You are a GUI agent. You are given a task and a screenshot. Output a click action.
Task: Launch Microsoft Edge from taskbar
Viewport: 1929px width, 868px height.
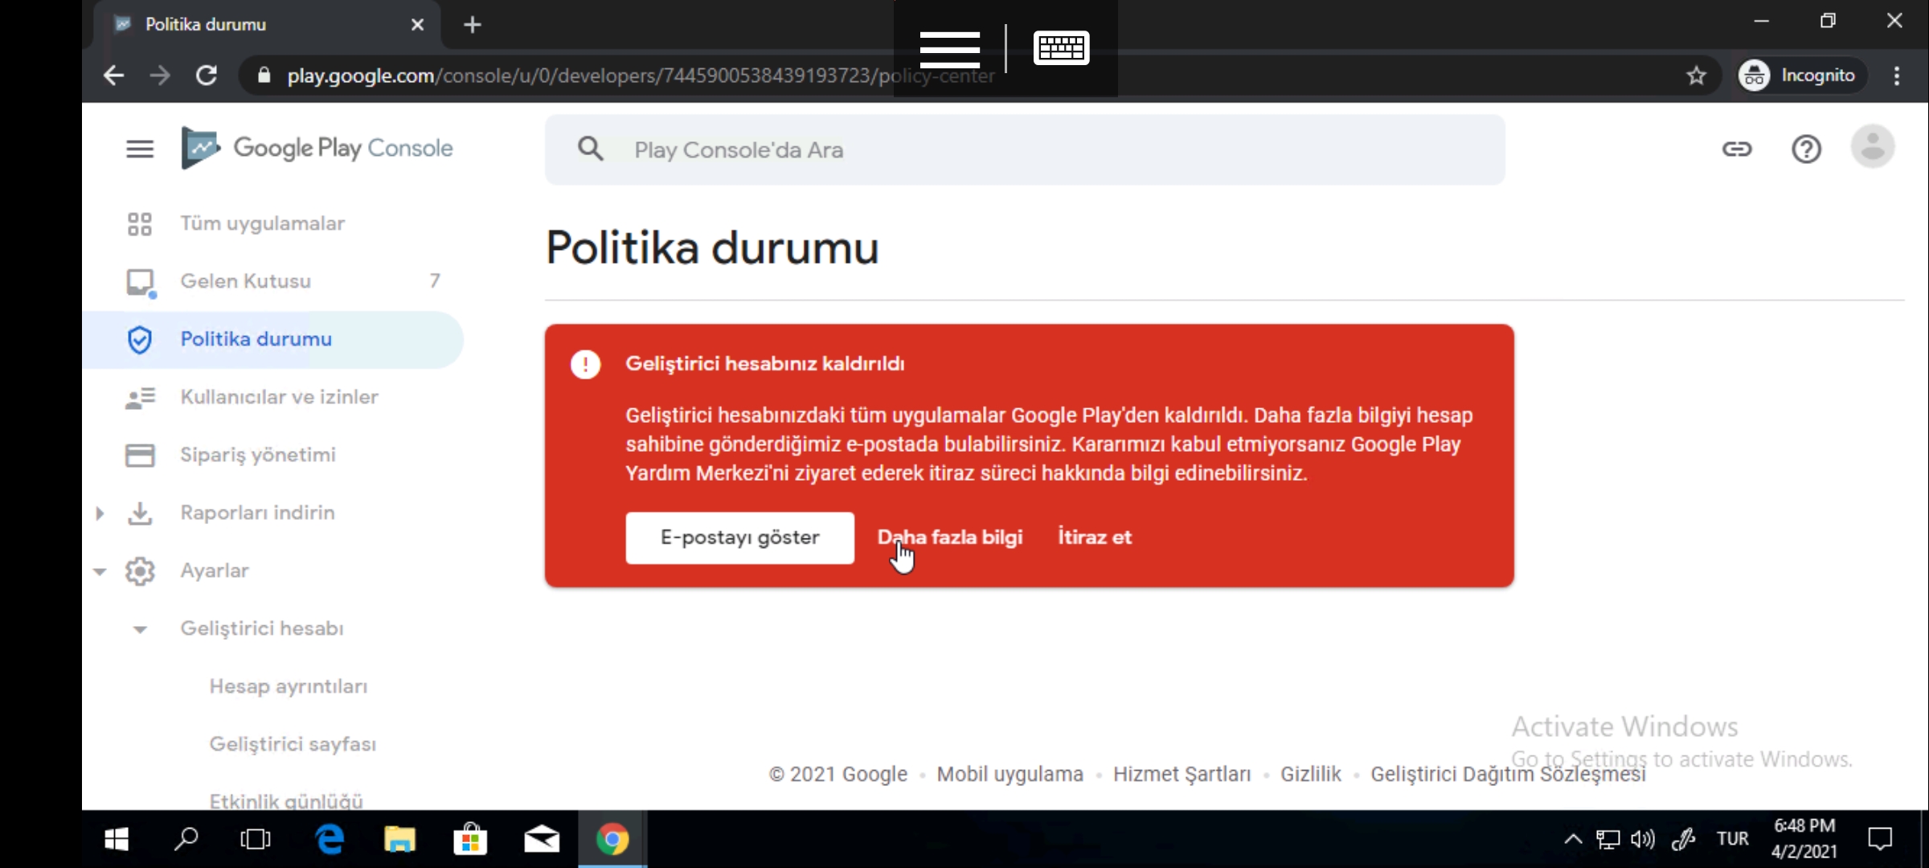[x=330, y=839]
